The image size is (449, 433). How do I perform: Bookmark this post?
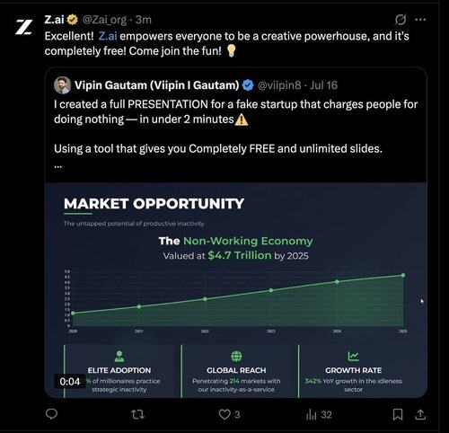click(398, 414)
